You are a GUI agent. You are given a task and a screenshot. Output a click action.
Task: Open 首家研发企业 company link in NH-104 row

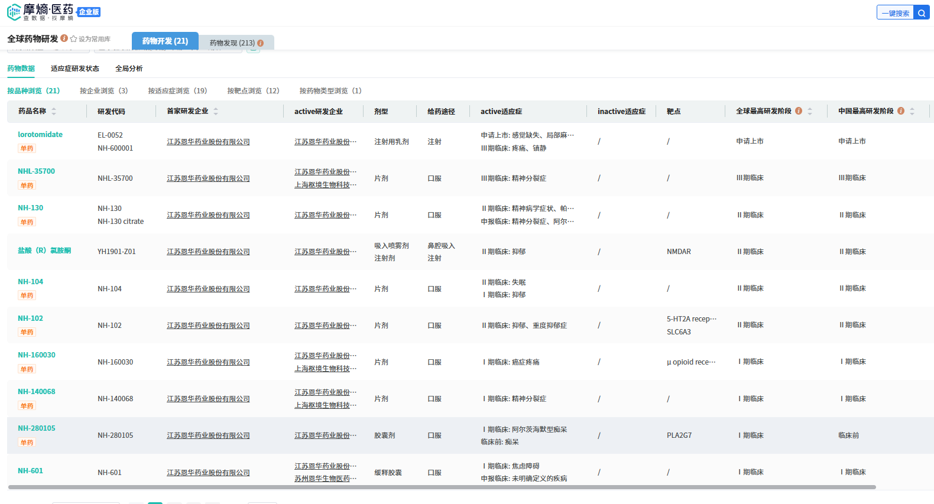[208, 289]
